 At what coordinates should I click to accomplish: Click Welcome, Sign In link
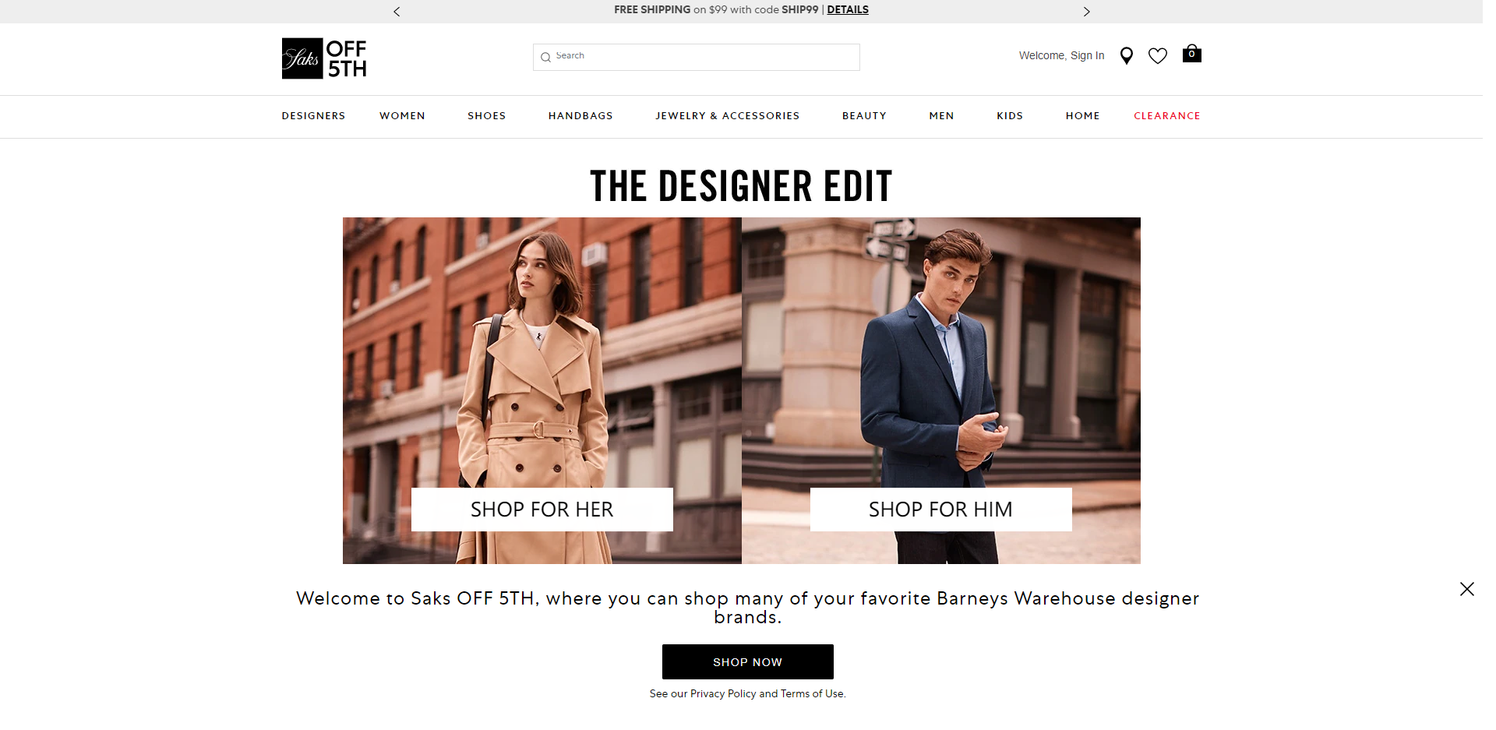click(1061, 55)
